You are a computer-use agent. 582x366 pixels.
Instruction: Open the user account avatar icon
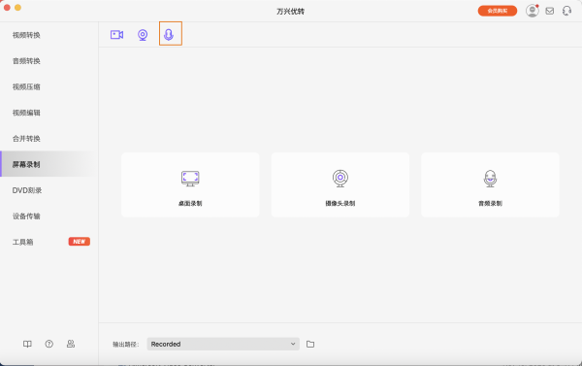(x=532, y=11)
